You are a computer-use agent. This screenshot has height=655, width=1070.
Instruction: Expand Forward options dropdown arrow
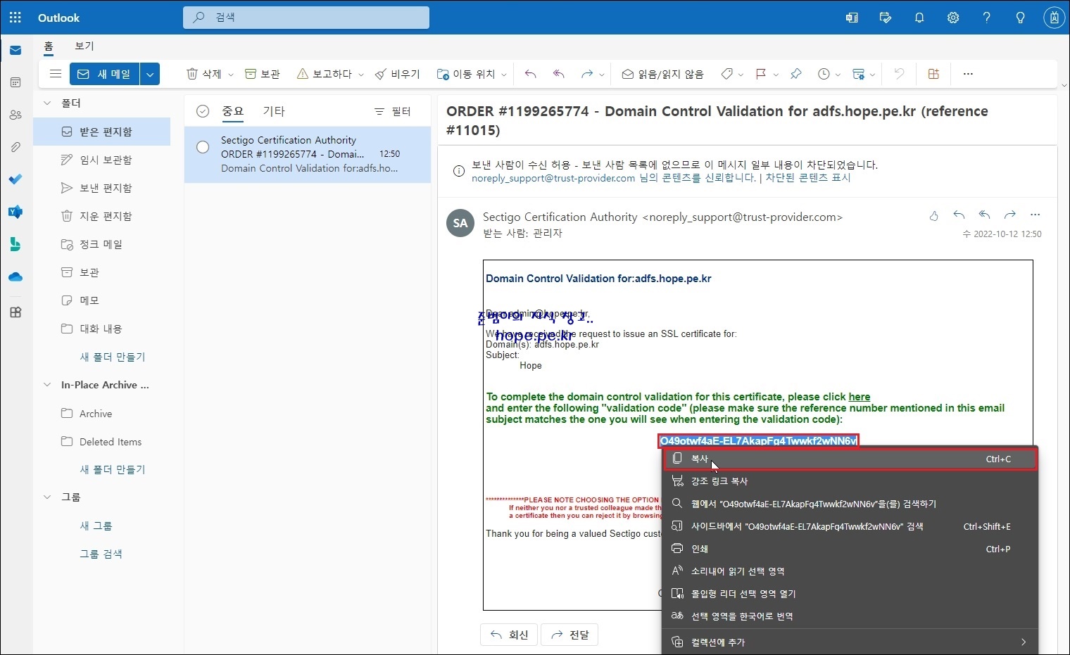tap(602, 75)
